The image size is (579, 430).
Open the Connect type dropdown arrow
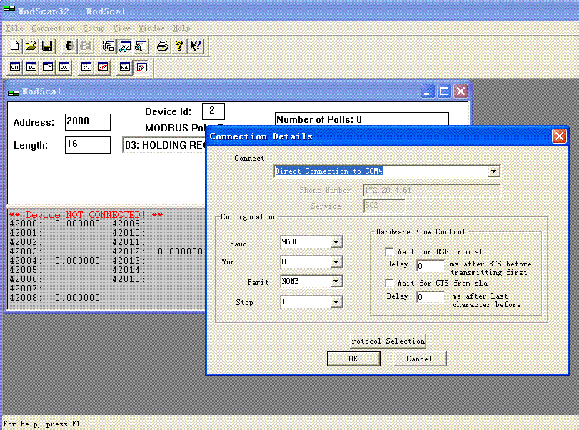(493, 171)
